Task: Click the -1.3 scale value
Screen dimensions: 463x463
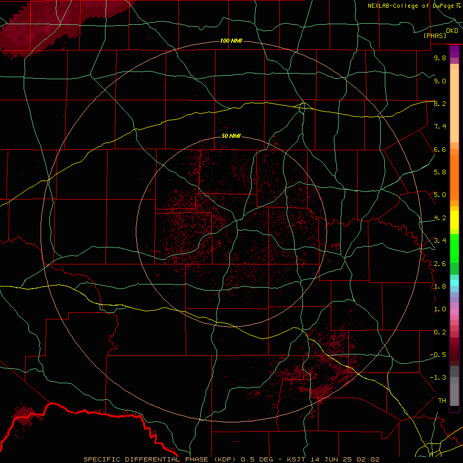Action: pyautogui.click(x=438, y=378)
